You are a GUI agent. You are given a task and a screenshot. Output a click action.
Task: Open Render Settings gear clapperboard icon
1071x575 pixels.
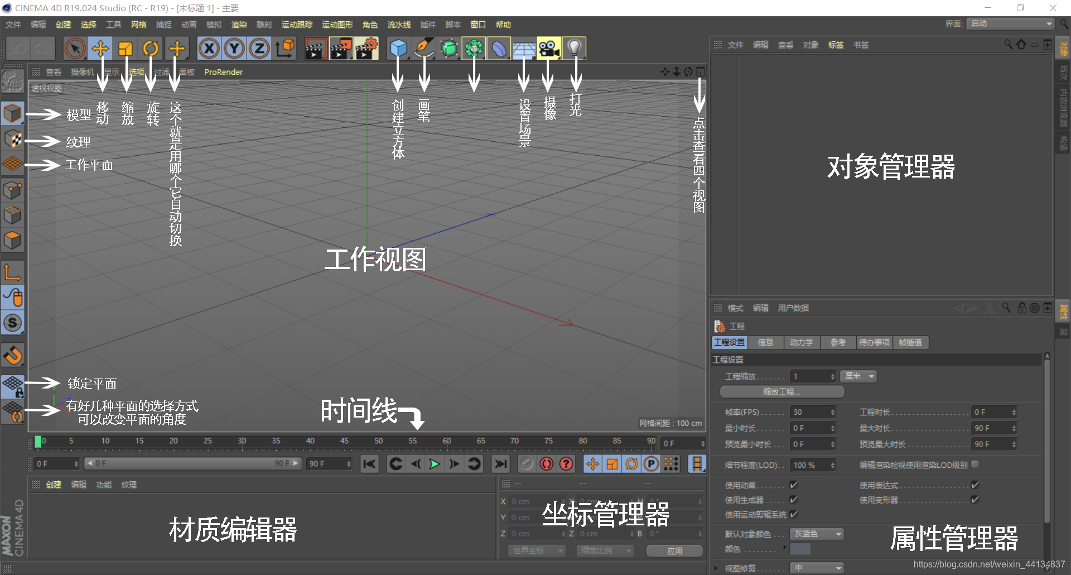coord(367,49)
